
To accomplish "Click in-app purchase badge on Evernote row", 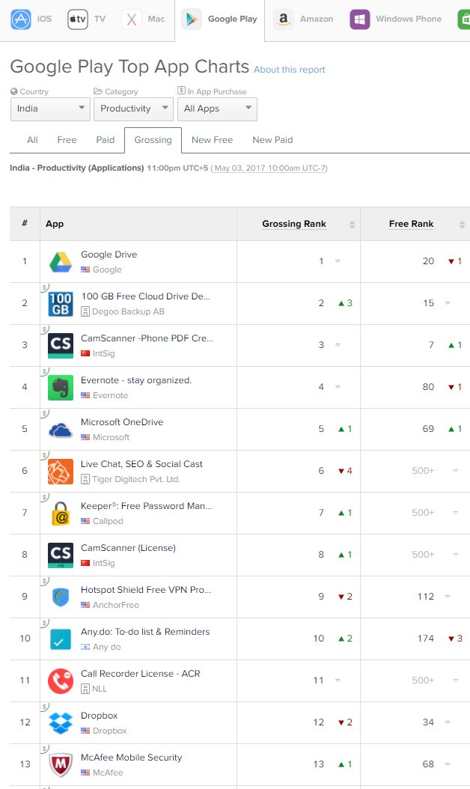I will [x=45, y=371].
